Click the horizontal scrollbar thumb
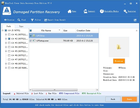Image resolution: width=140 pixels, height=108 pixels. pos(55,90)
